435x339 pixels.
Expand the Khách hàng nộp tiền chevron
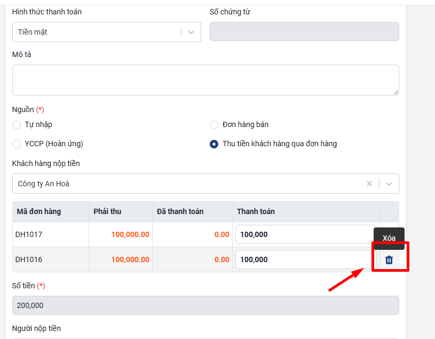click(389, 184)
